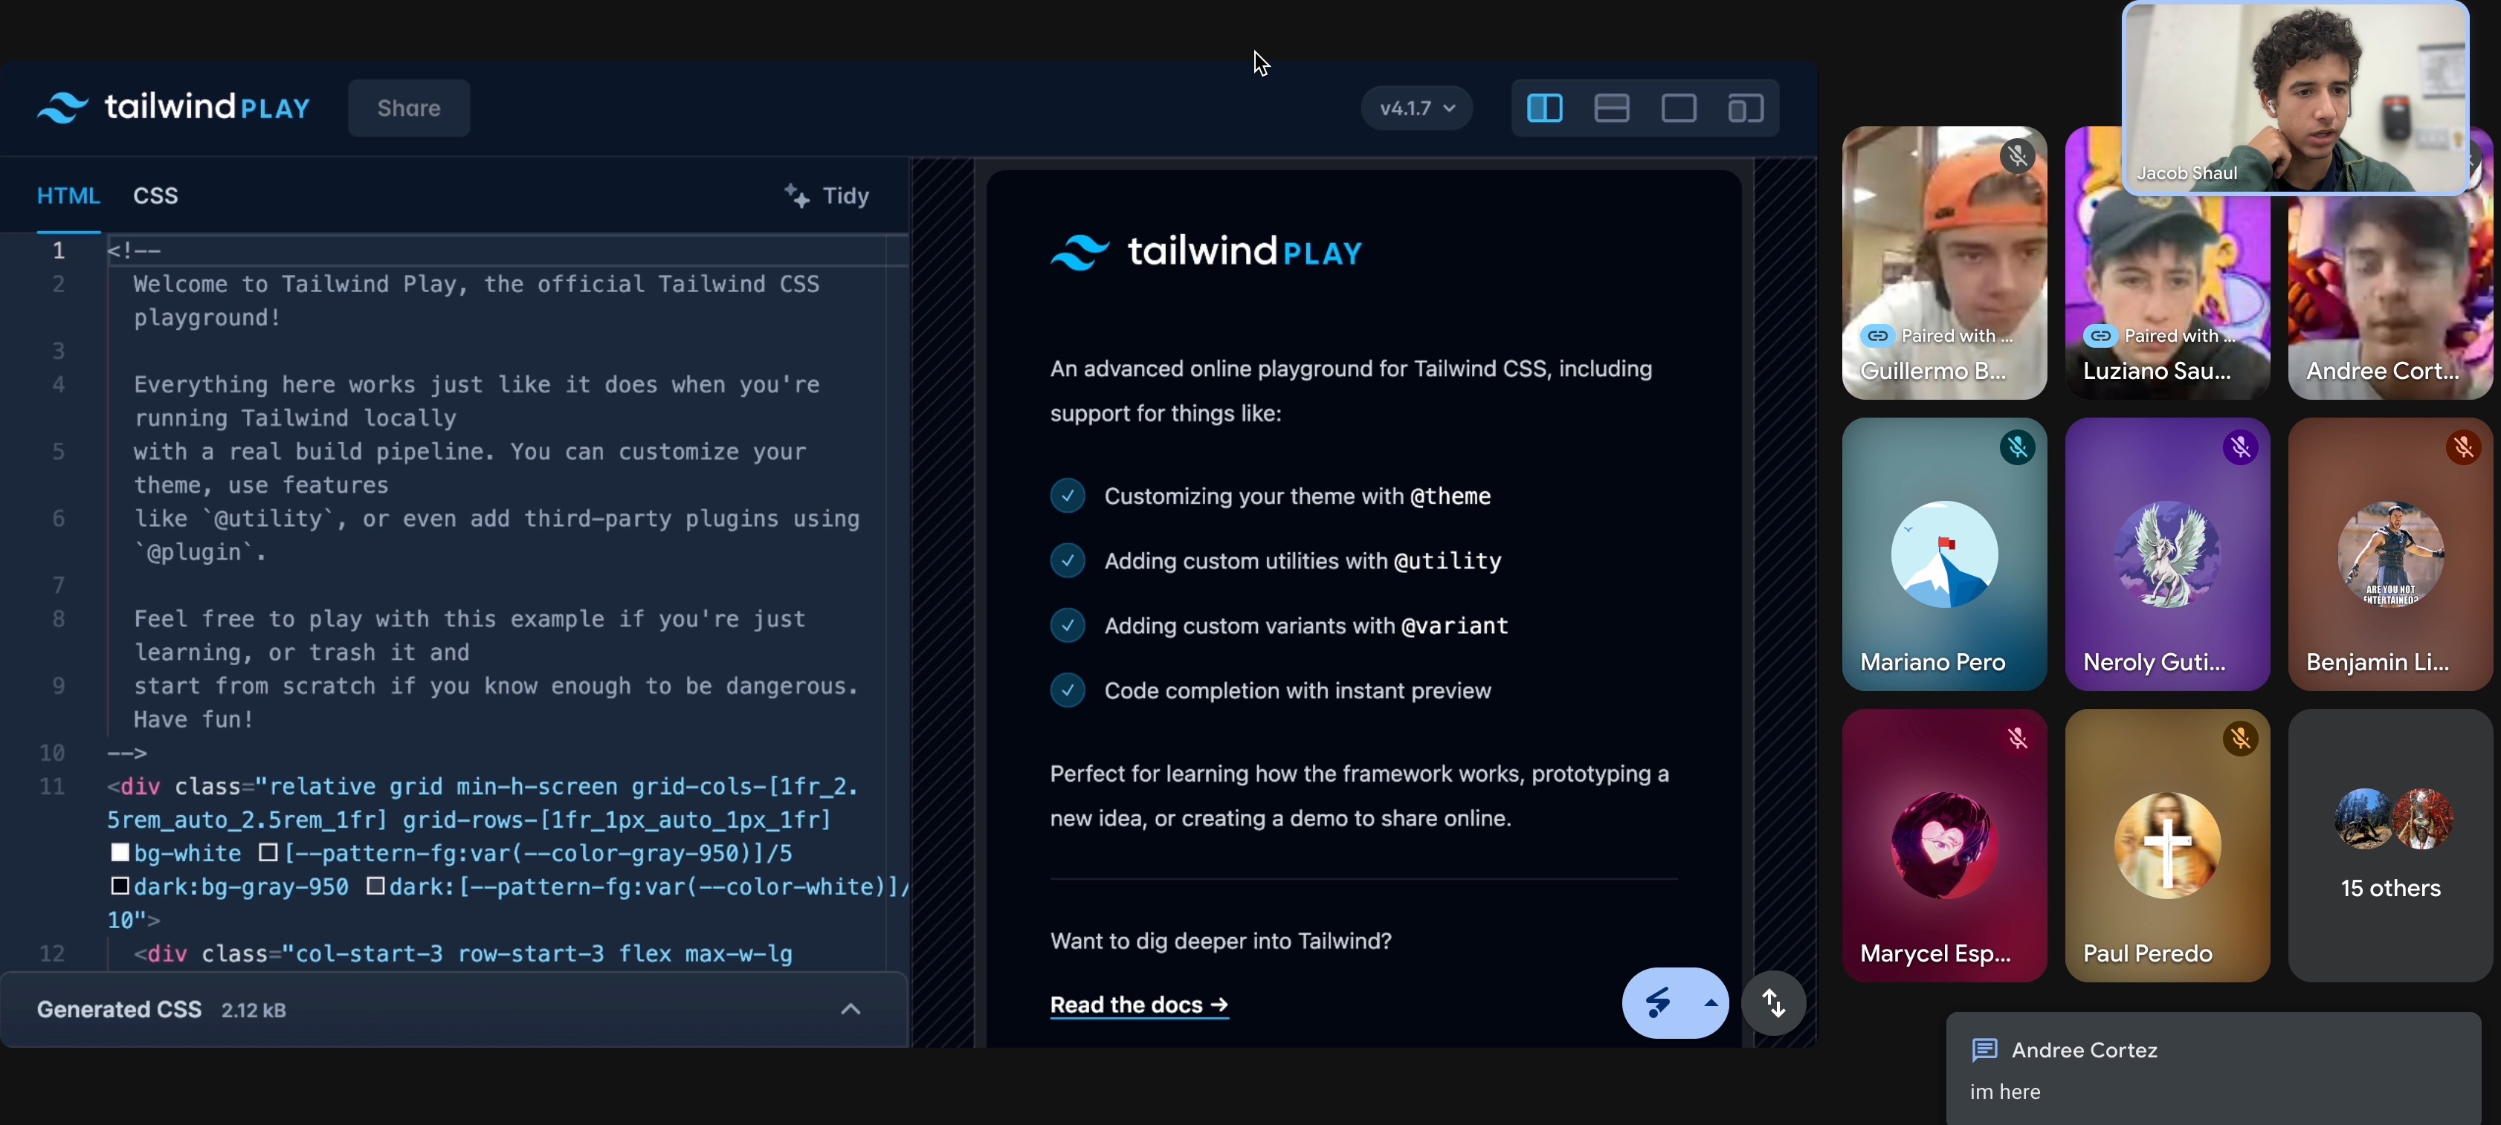Click the @utility text in the preview
This screenshot has height=1125, width=2501.
pos(1448,560)
